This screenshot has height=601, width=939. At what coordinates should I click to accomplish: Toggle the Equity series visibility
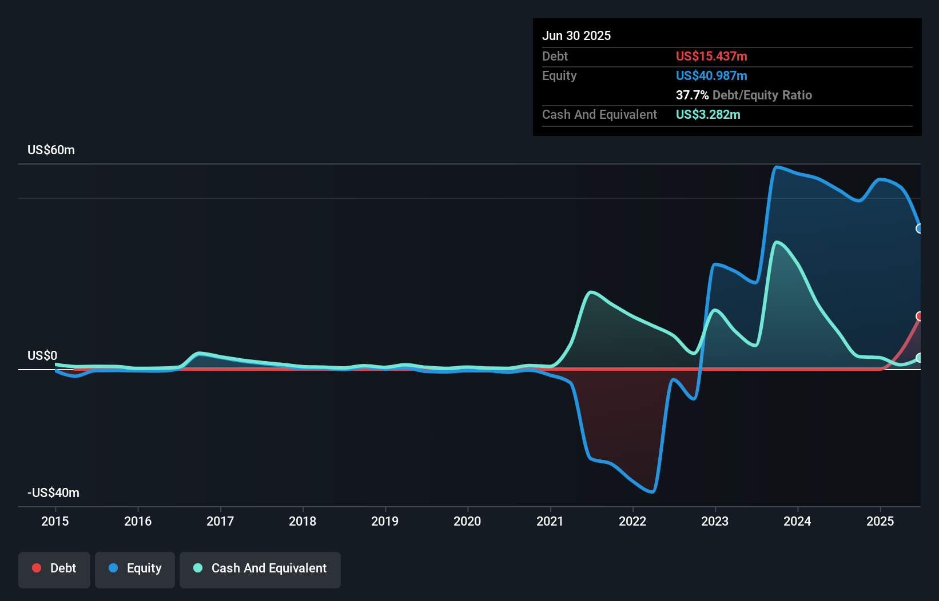click(x=135, y=569)
